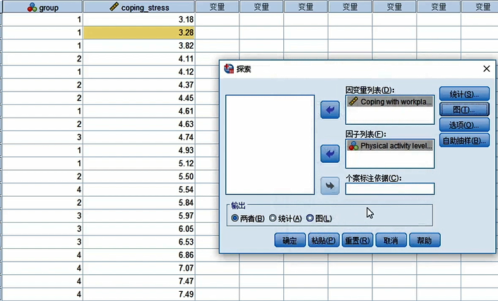The height and width of the screenshot is (301, 498).
Task: Move variable to factor list arrow
Action: coord(330,154)
